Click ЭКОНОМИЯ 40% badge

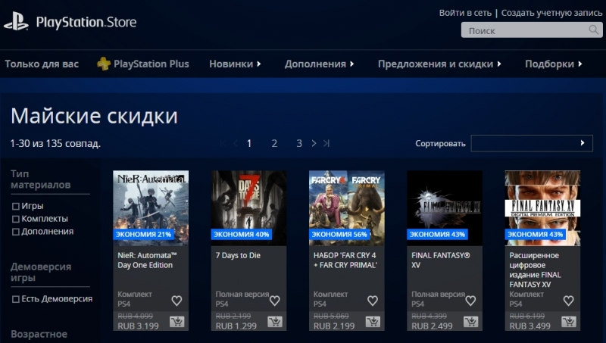coord(242,234)
